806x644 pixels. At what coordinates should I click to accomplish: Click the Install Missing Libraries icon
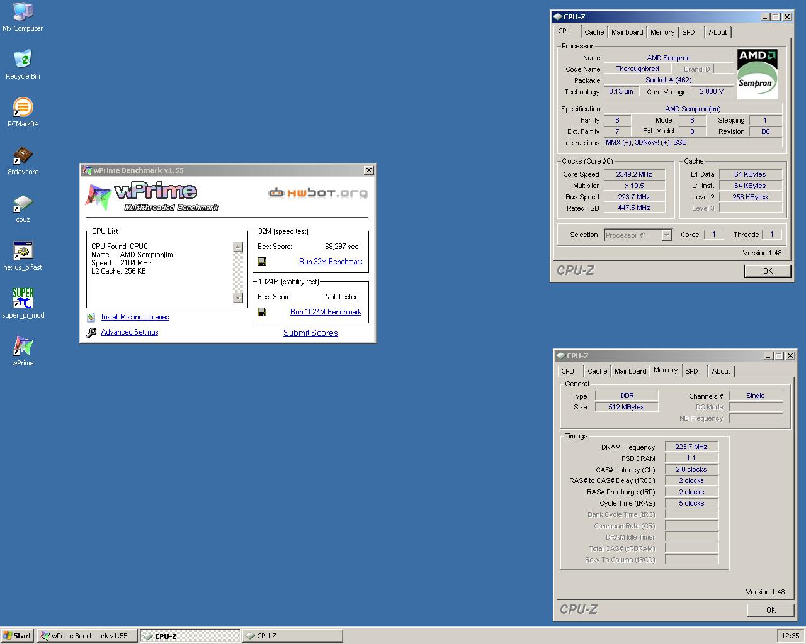(x=91, y=318)
